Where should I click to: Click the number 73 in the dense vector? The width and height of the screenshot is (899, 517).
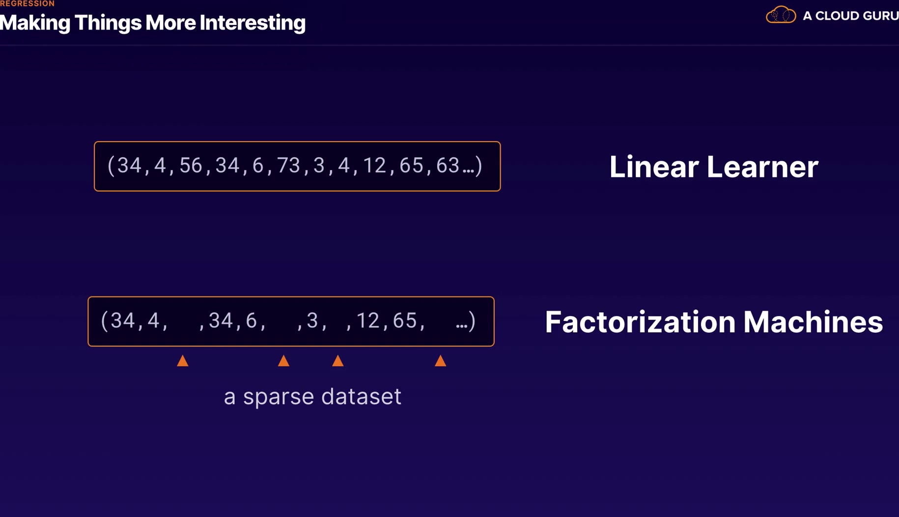click(288, 166)
